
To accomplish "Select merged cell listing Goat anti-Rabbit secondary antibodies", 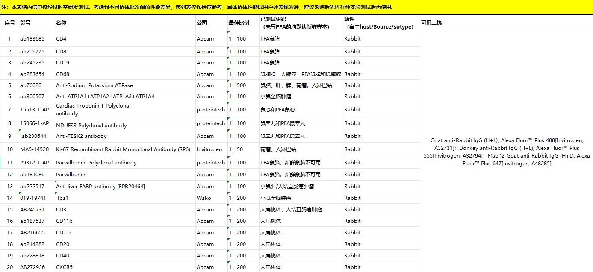I will point(506,152).
